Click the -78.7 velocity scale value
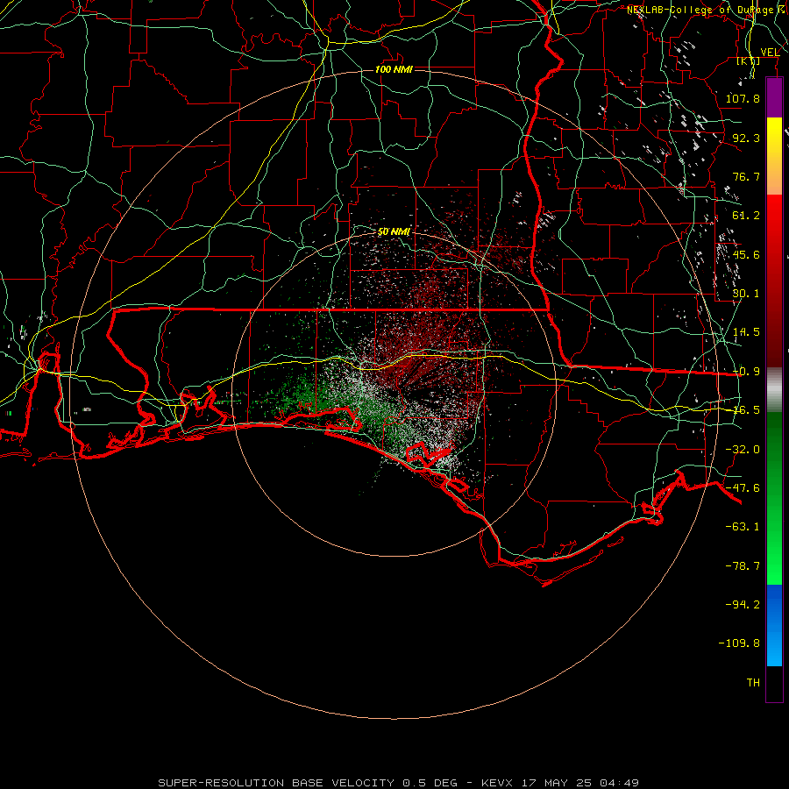Viewport: 789px width, 789px height. coord(743,566)
